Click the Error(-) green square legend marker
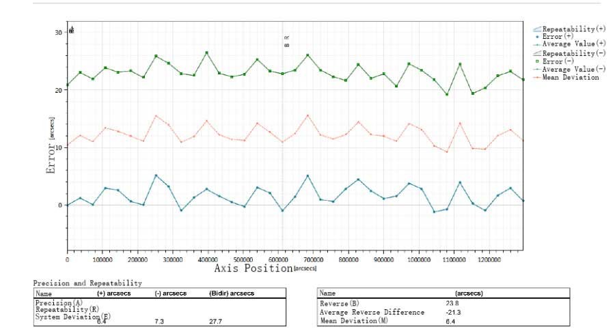Viewport: 615px width, 331px height. [x=536, y=61]
